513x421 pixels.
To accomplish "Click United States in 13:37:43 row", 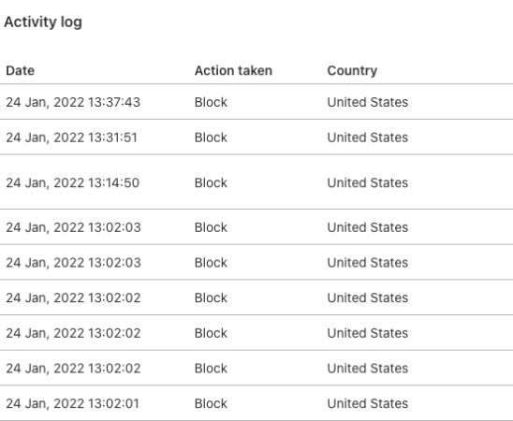I will [367, 102].
